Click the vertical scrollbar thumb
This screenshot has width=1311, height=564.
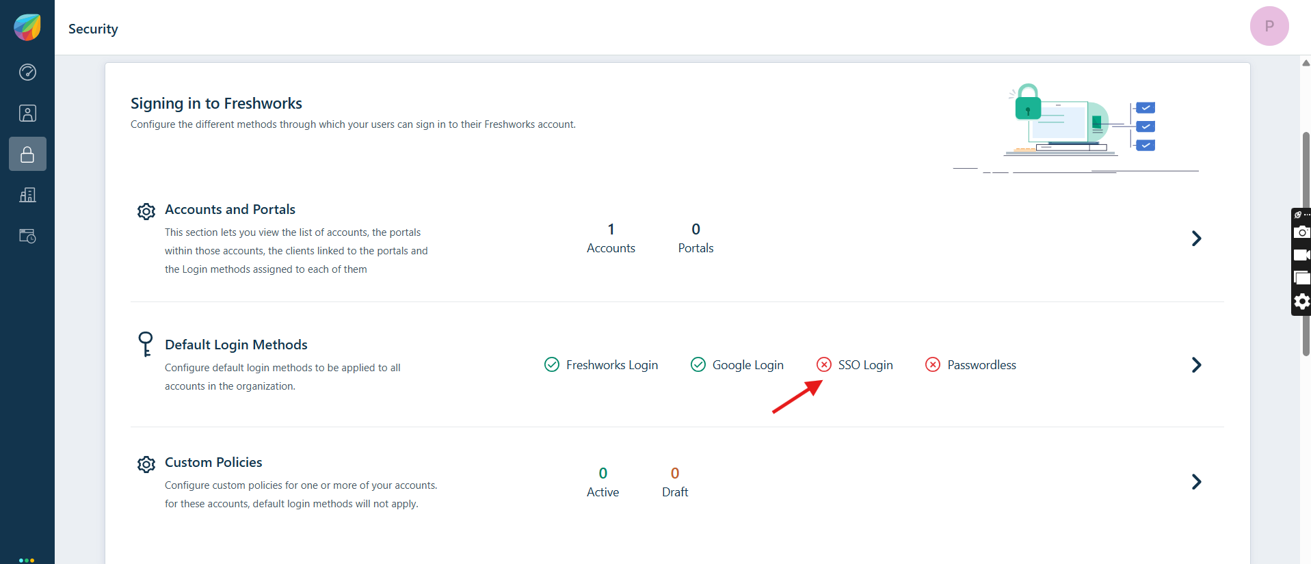coord(1306,243)
